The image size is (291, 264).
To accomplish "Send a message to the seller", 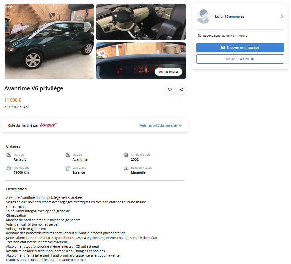I will [240, 48].
